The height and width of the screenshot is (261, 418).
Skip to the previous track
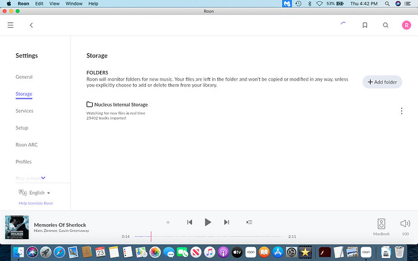point(190,222)
